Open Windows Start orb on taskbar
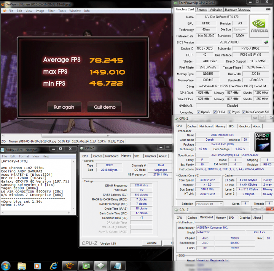The width and height of the screenshot is (274, 271). pyautogui.click(x=6, y=266)
